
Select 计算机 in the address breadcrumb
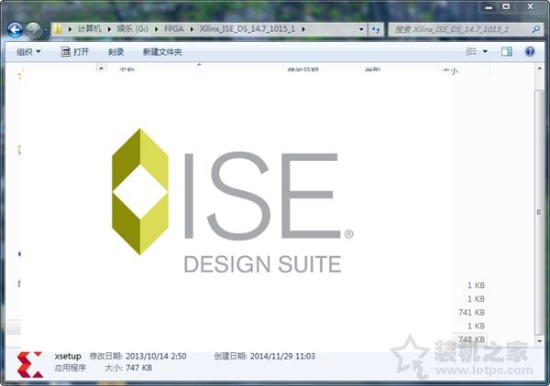click(x=90, y=29)
